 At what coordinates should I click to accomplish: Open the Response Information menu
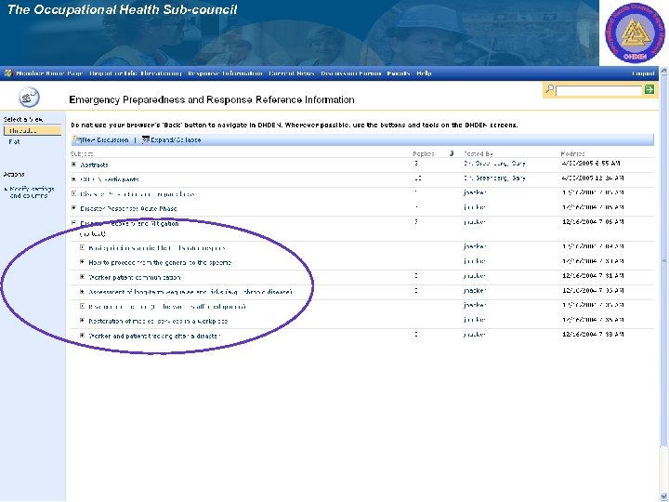tap(225, 73)
